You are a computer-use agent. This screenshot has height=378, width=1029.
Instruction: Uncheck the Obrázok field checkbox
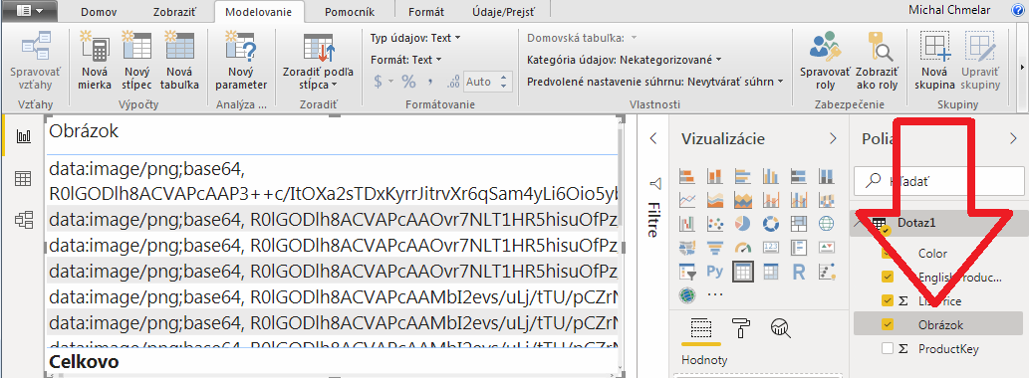click(x=888, y=324)
